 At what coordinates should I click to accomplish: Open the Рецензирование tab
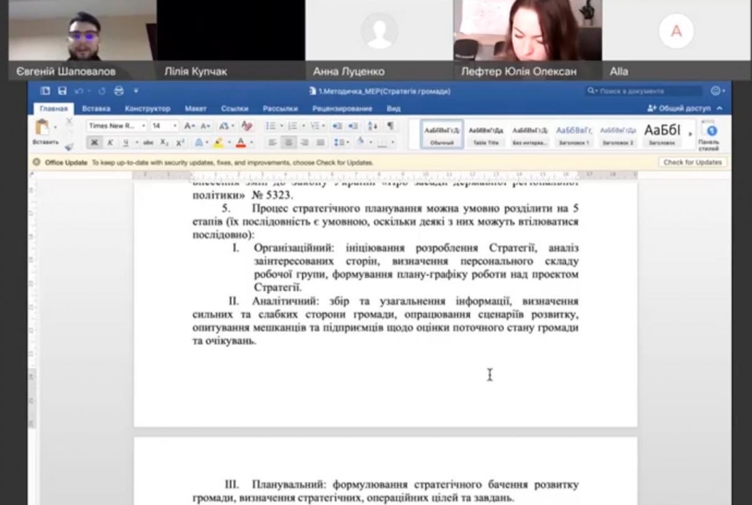(342, 109)
